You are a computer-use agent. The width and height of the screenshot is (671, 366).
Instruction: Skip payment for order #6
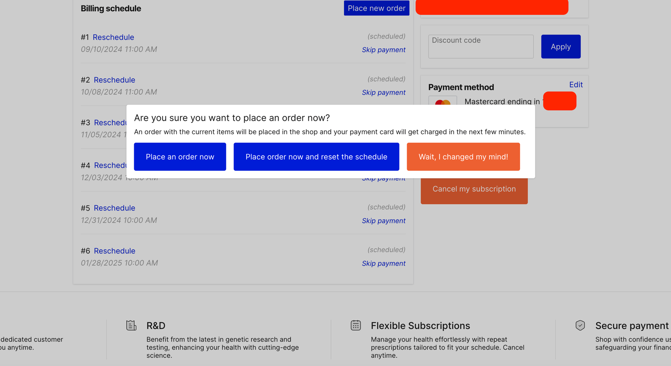point(383,263)
